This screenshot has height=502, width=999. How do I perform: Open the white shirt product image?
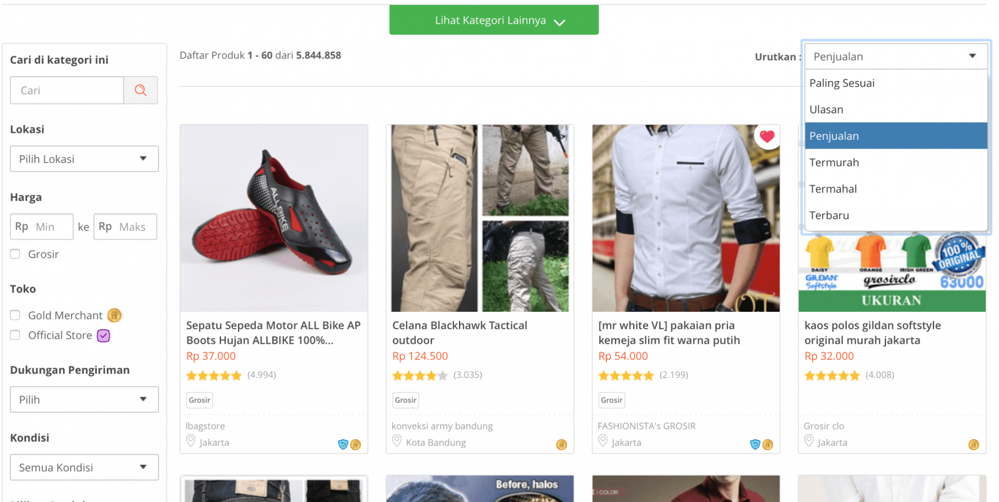pos(686,218)
